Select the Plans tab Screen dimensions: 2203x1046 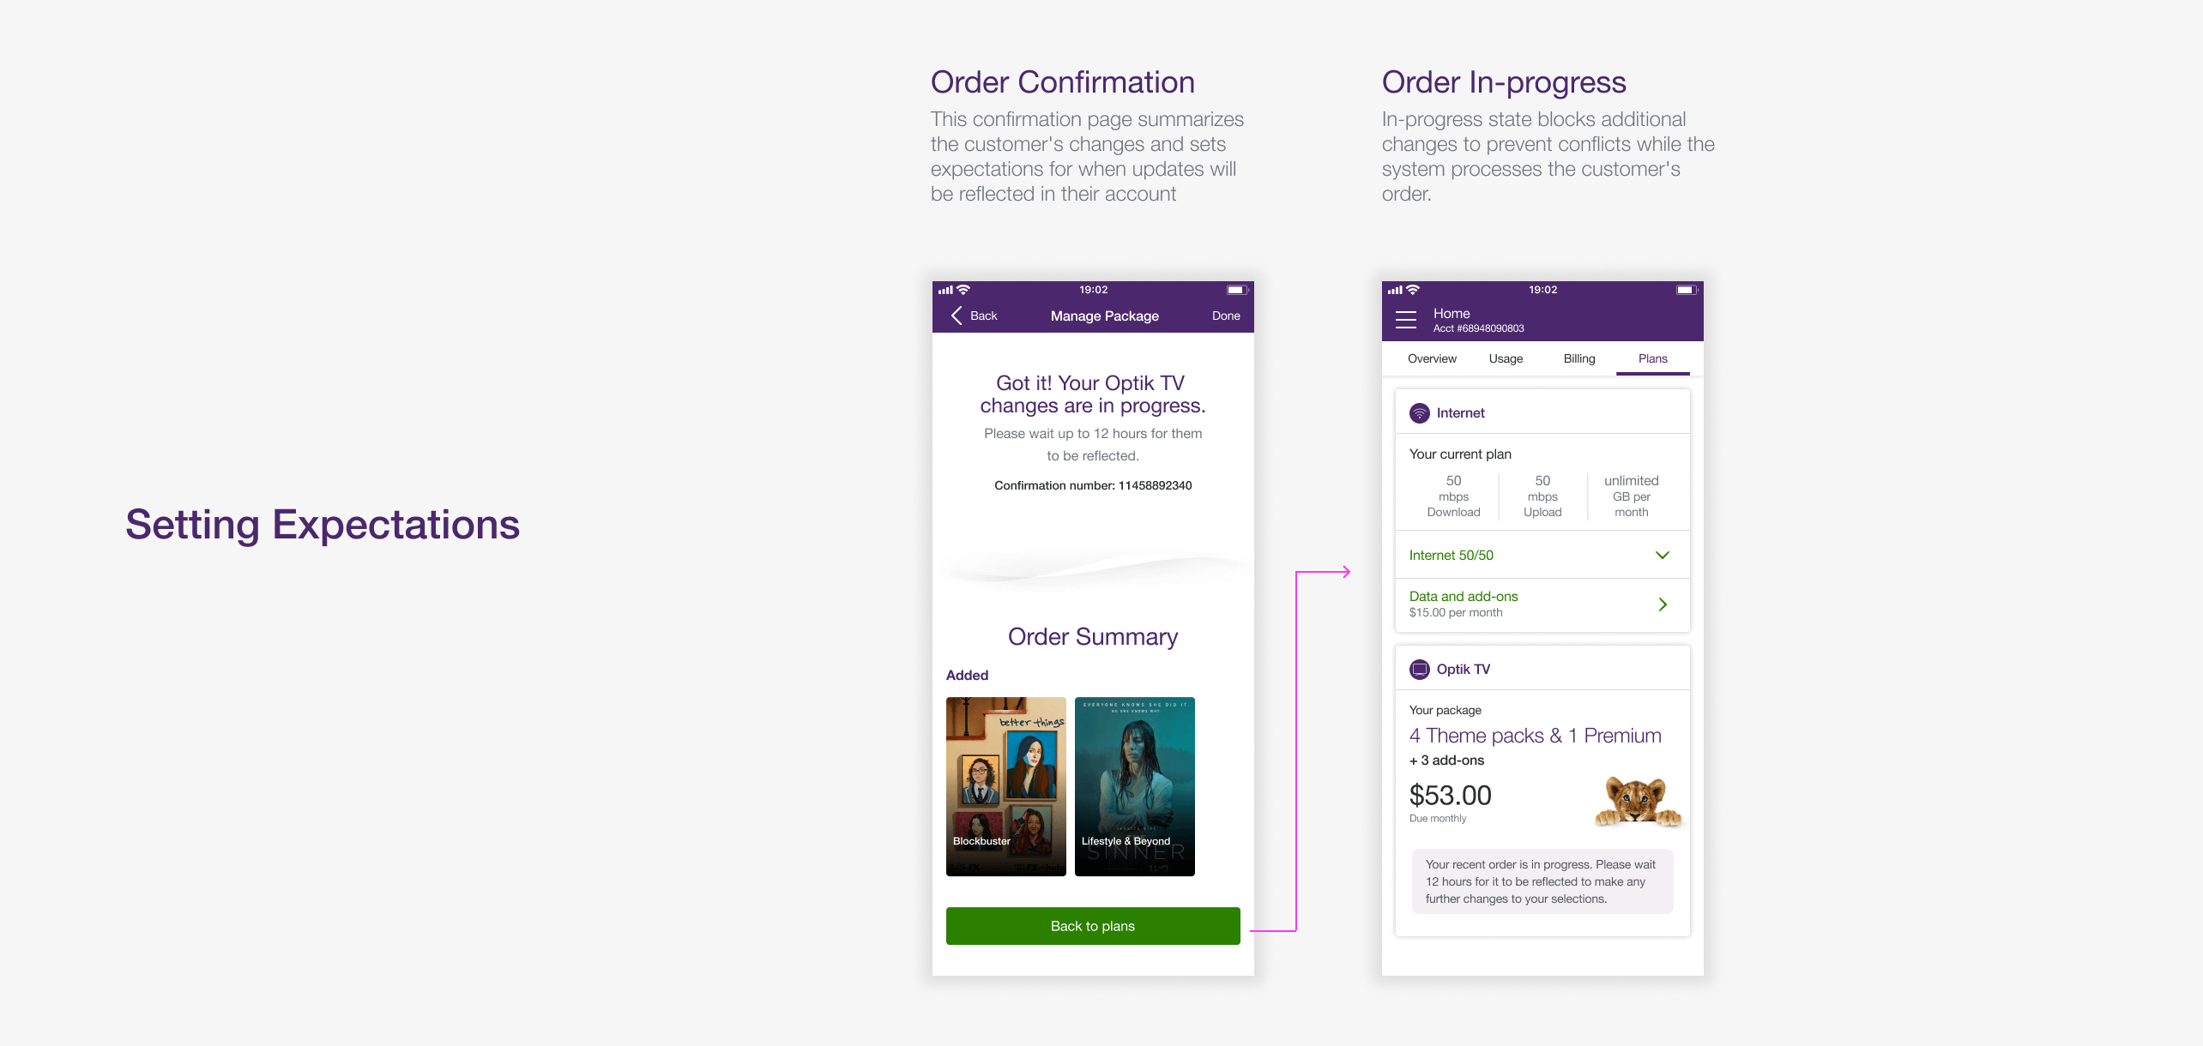[1652, 359]
